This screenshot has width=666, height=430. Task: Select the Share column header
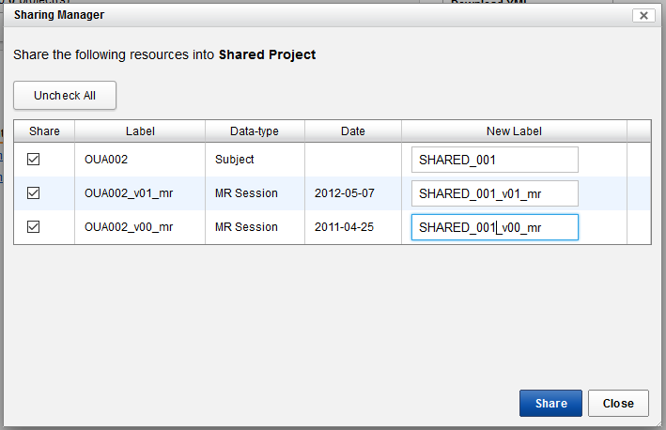click(x=44, y=131)
